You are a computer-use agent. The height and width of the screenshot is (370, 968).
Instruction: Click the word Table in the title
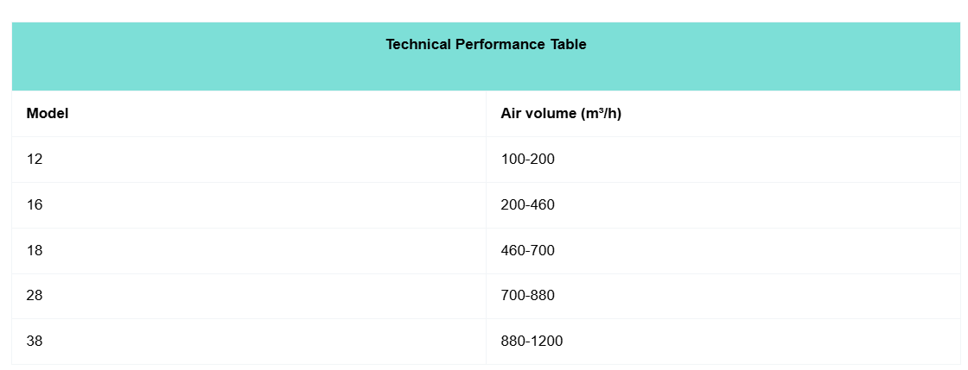(569, 45)
